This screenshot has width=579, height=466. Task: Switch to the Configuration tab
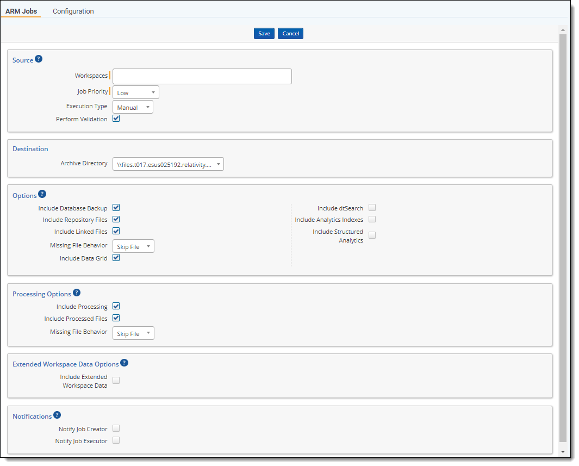point(73,11)
